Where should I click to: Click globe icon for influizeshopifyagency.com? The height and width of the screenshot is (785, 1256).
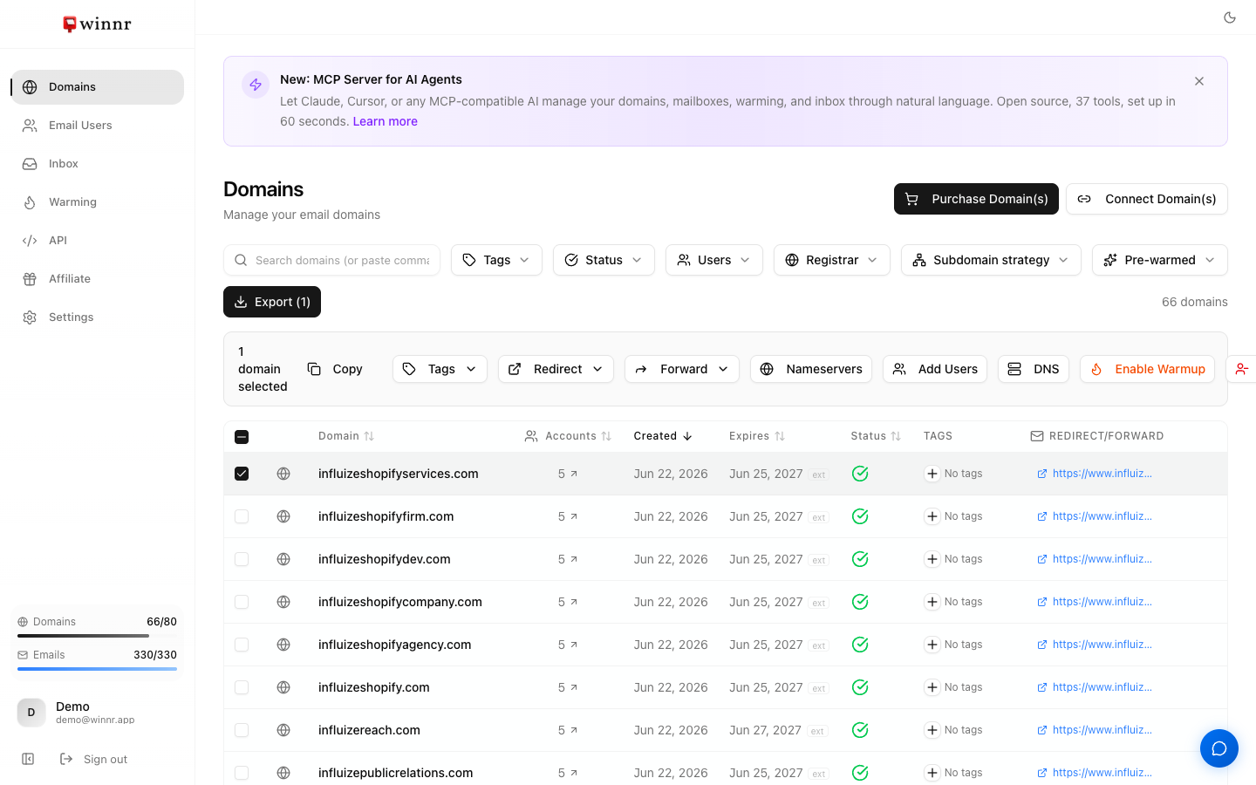(x=283, y=645)
